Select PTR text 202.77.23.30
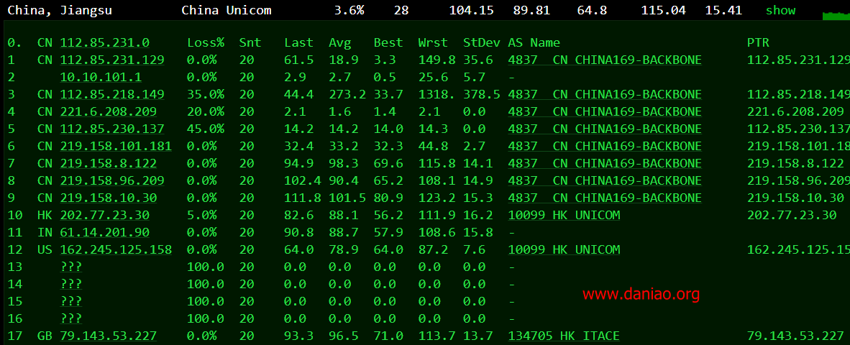The height and width of the screenshot is (345, 850). point(792,216)
